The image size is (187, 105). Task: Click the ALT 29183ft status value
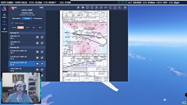pyautogui.click(x=135, y=3)
